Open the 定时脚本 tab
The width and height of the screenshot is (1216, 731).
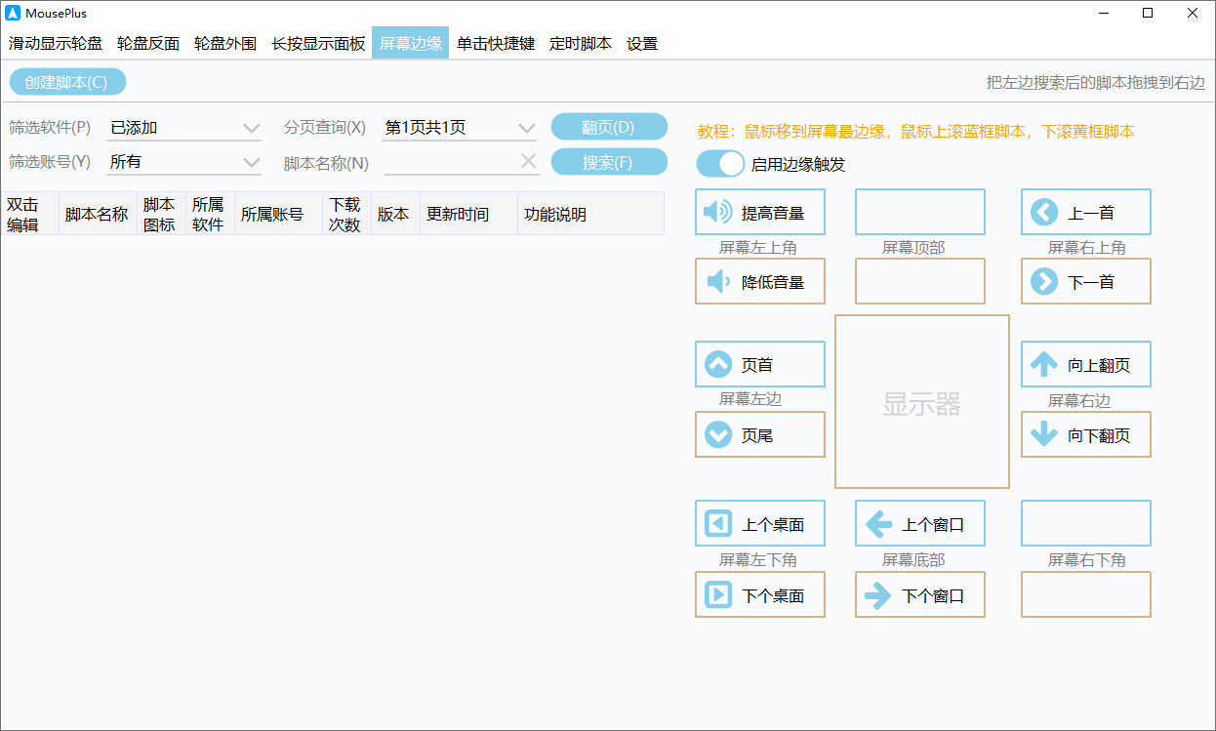(580, 43)
